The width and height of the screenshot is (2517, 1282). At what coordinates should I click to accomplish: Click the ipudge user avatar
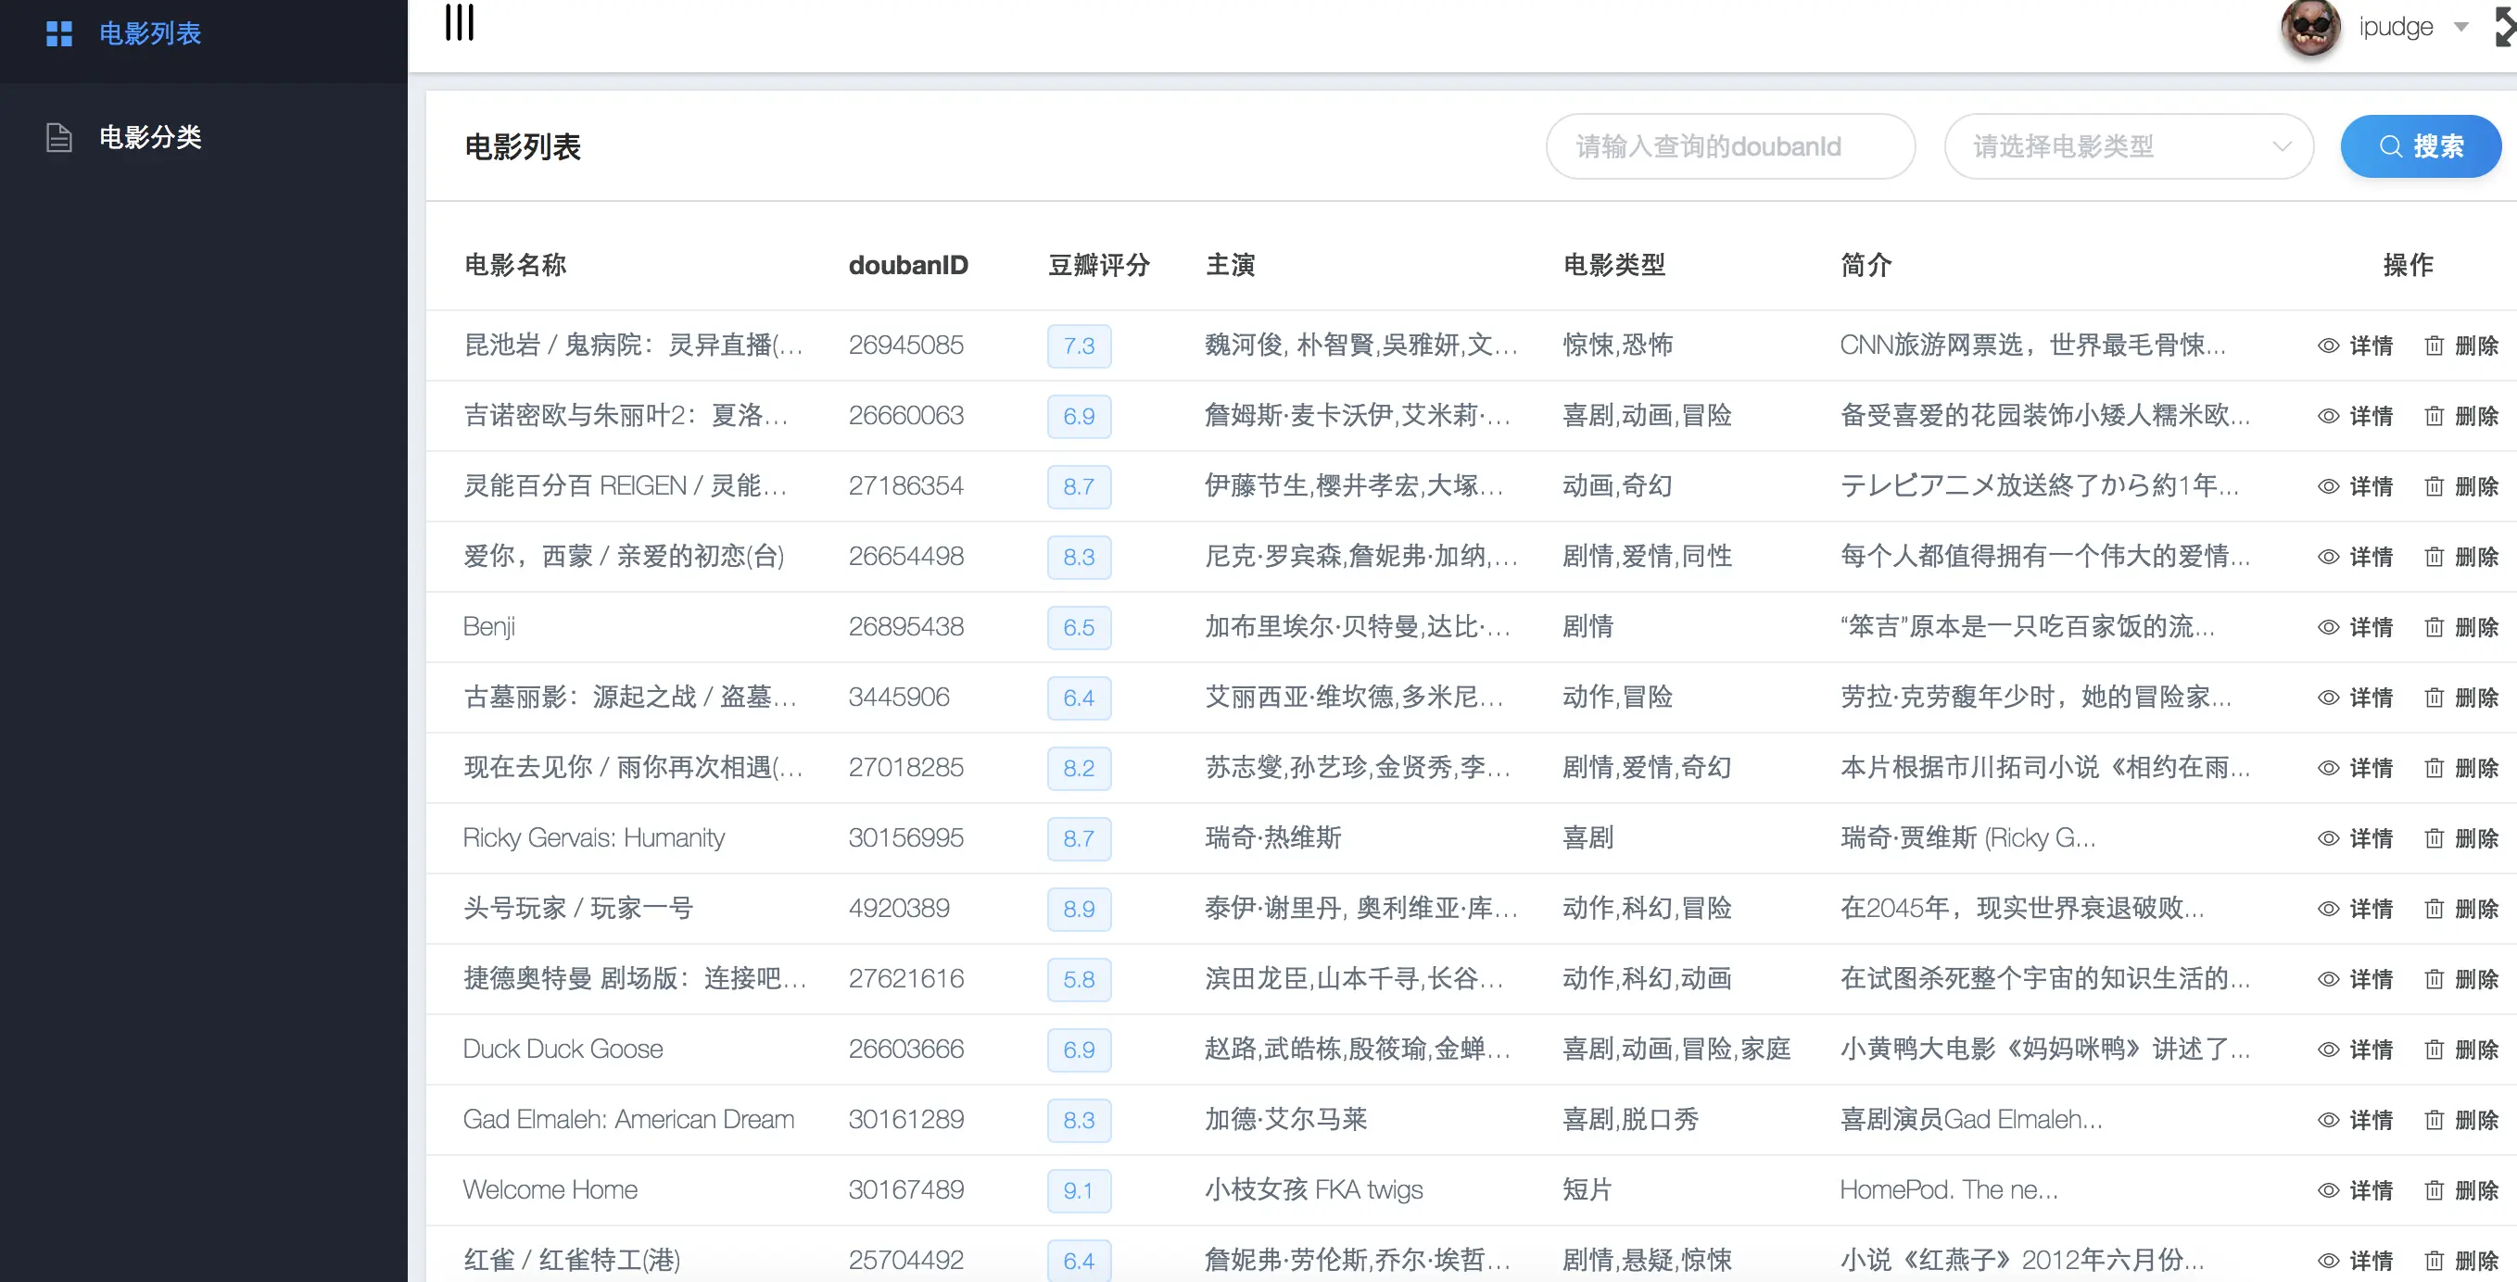tap(2309, 28)
